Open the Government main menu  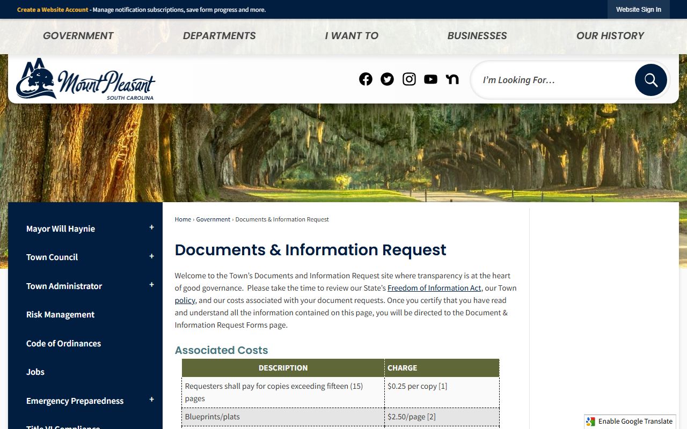(x=78, y=36)
